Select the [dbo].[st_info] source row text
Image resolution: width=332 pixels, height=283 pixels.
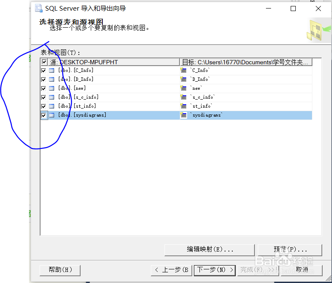pos(77,106)
